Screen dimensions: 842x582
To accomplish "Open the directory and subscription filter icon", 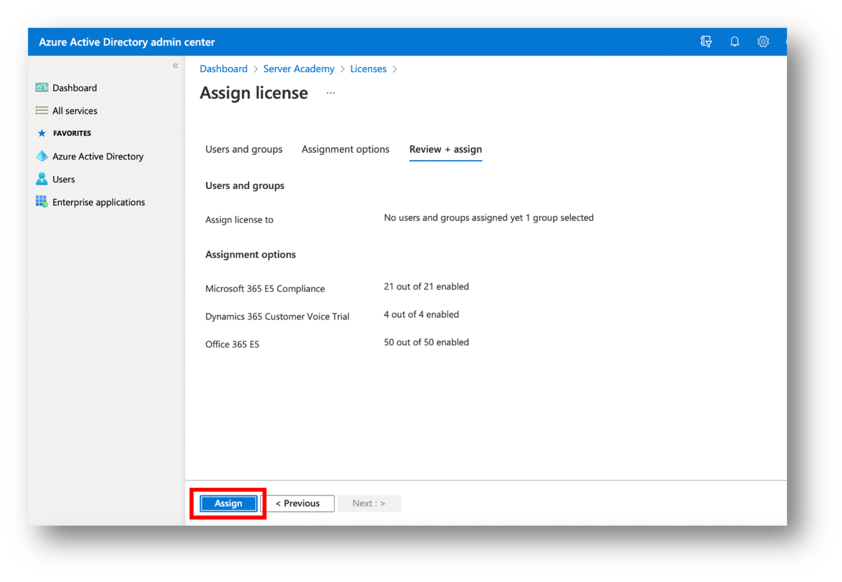I will pos(706,42).
